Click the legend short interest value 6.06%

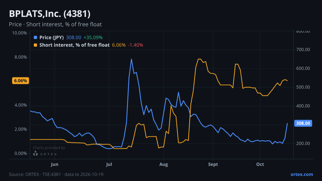[119, 45]
